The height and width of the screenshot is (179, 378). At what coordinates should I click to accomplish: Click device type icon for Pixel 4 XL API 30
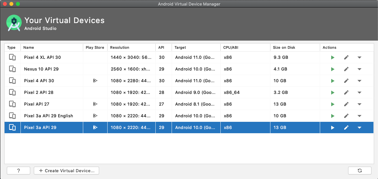pos(12,57)
